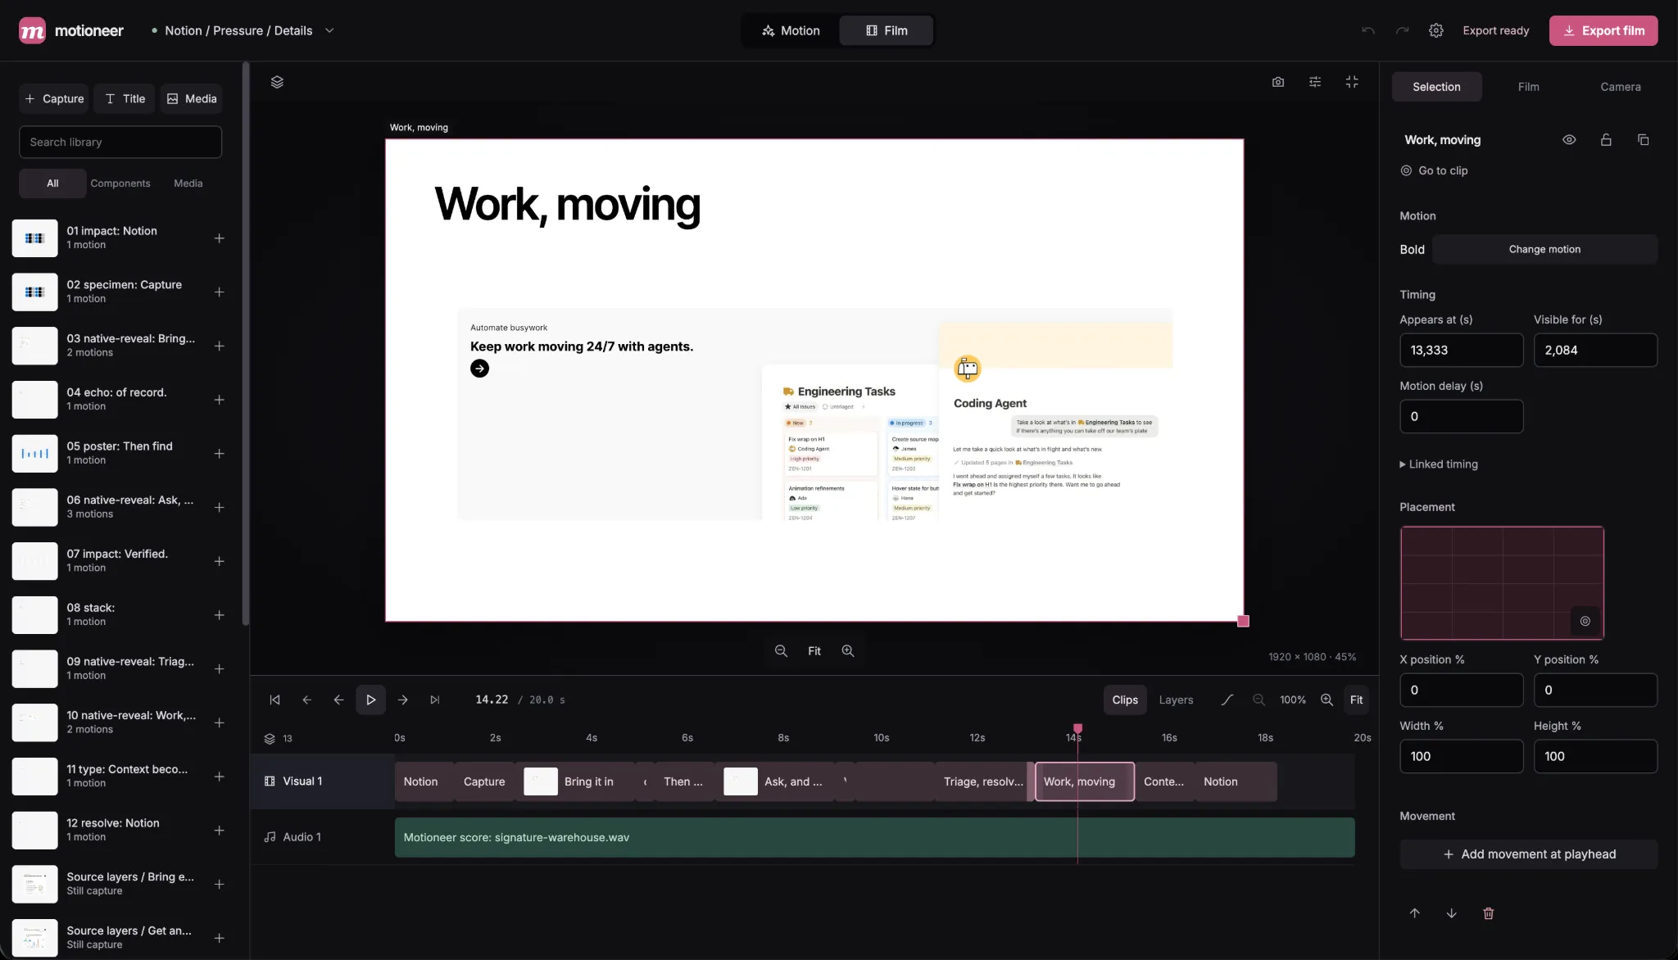The height and width of the screenshot is (960, 1678).
Task: Open the project name dropdown chevron
Action: point(329,30)
